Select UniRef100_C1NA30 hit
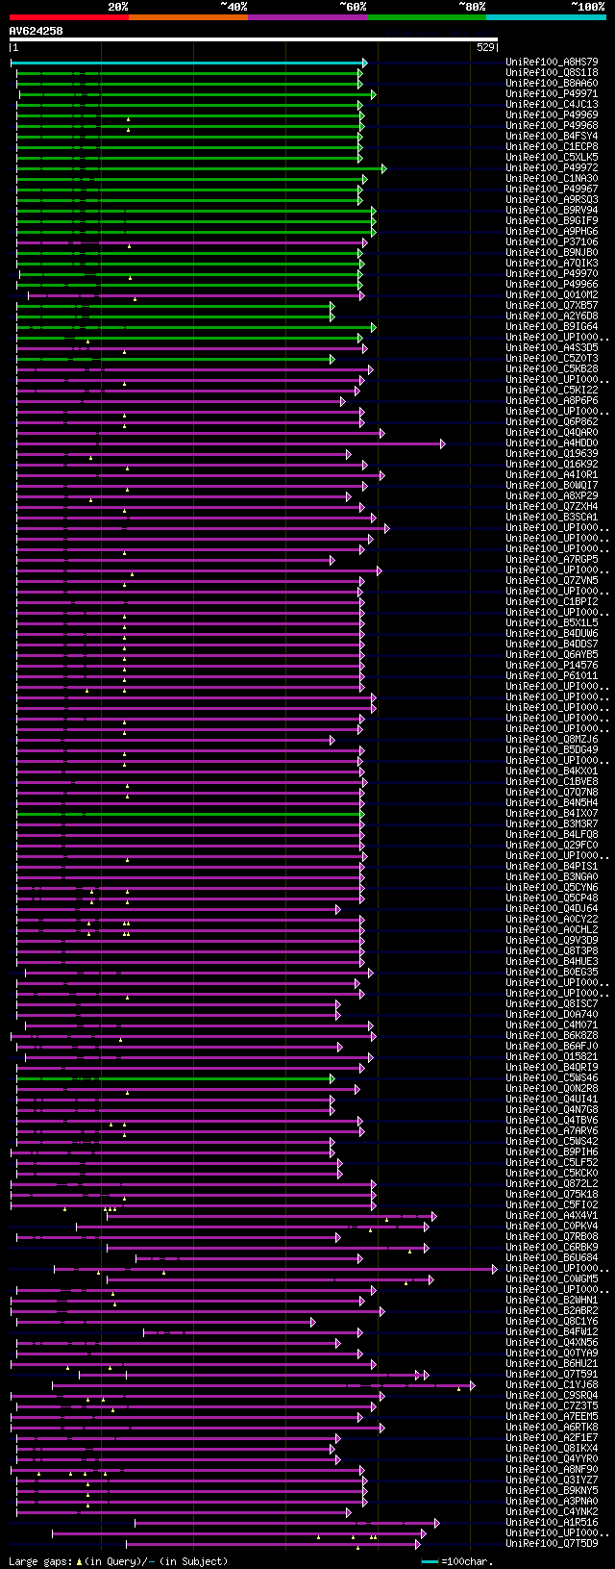Viewport: 615px width, 1569px height. 552,179
